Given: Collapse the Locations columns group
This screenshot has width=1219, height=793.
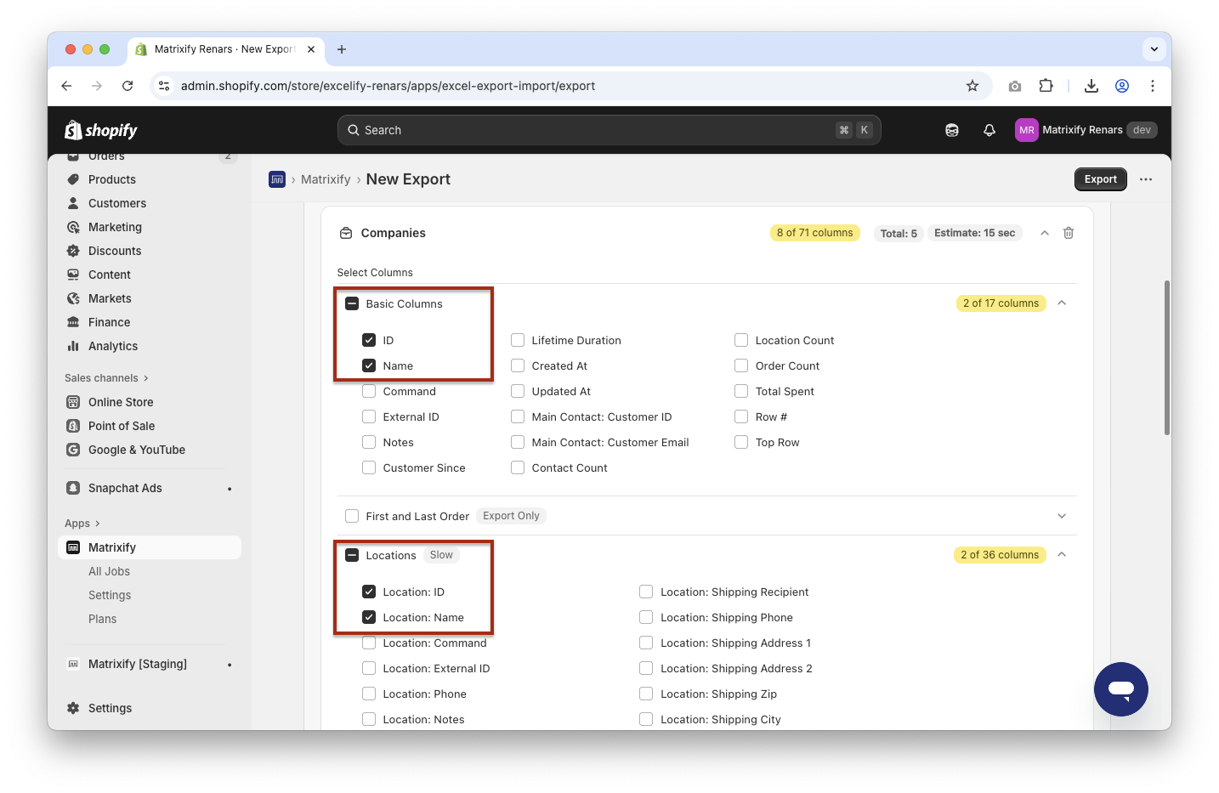Looking at the screenshot, I should click(x=1062, y=555).
